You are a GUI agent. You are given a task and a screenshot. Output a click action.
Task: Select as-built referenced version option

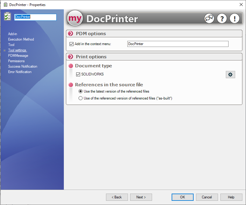click(80, 98)
